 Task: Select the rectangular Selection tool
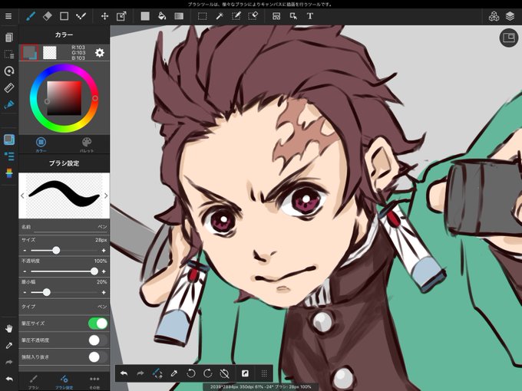coord(202,16)
